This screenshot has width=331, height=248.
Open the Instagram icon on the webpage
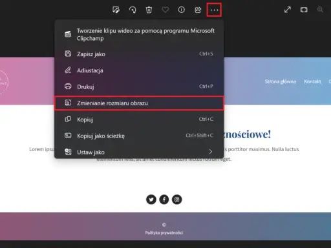[176, 200]
